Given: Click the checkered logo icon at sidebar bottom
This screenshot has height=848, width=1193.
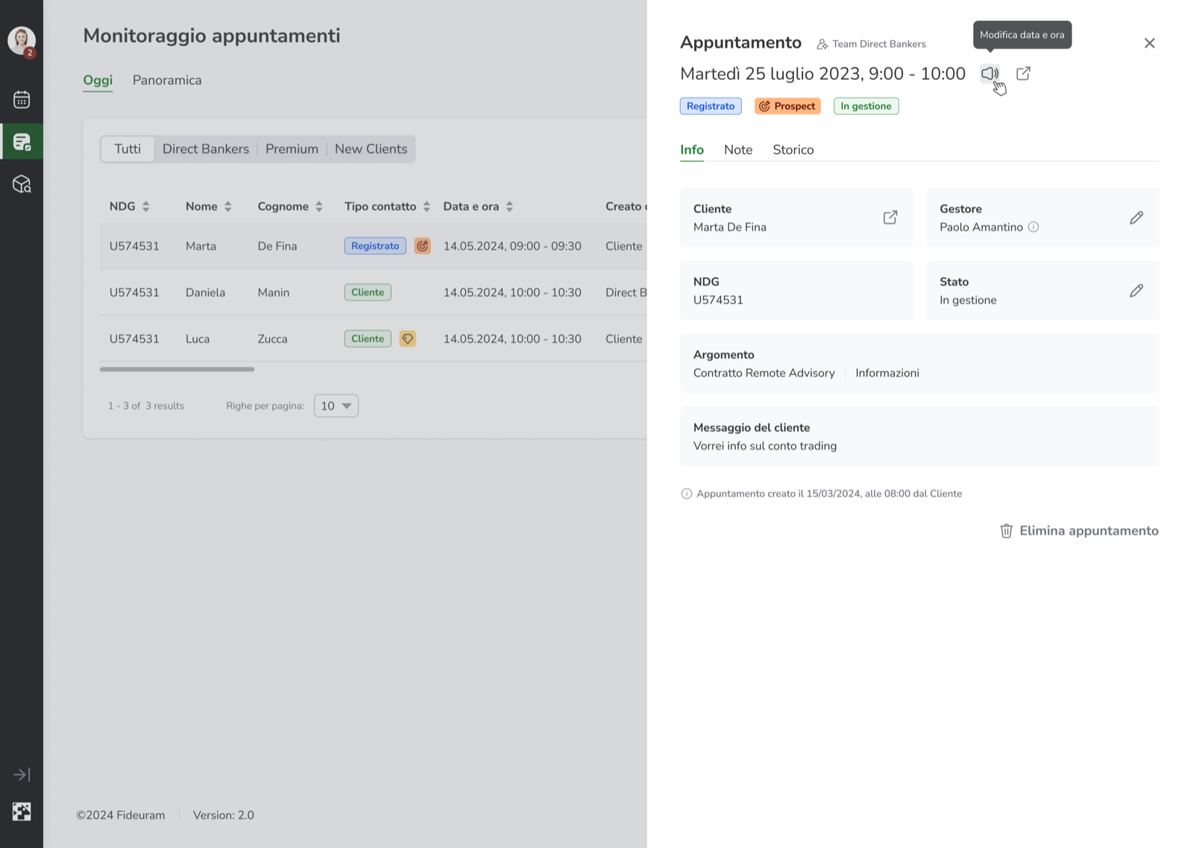Looking at the screenshot, I should click(x=22, y=811).
